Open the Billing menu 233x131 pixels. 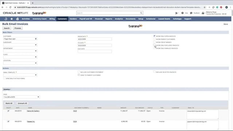[x=52, y=19]
